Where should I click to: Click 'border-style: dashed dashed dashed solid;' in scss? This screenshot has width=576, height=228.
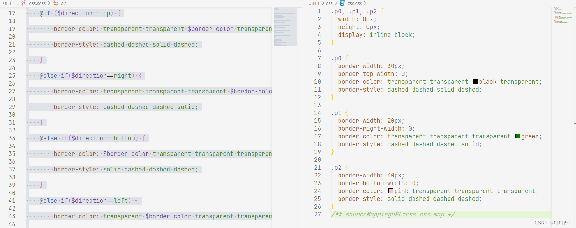pos(126,107)
